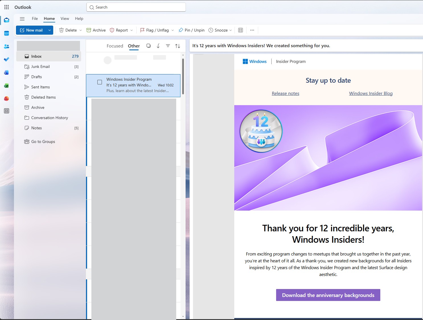Show more toolbar options via the ellipsis
This screenshot has width=423, height=320.
tap(252, 30)
